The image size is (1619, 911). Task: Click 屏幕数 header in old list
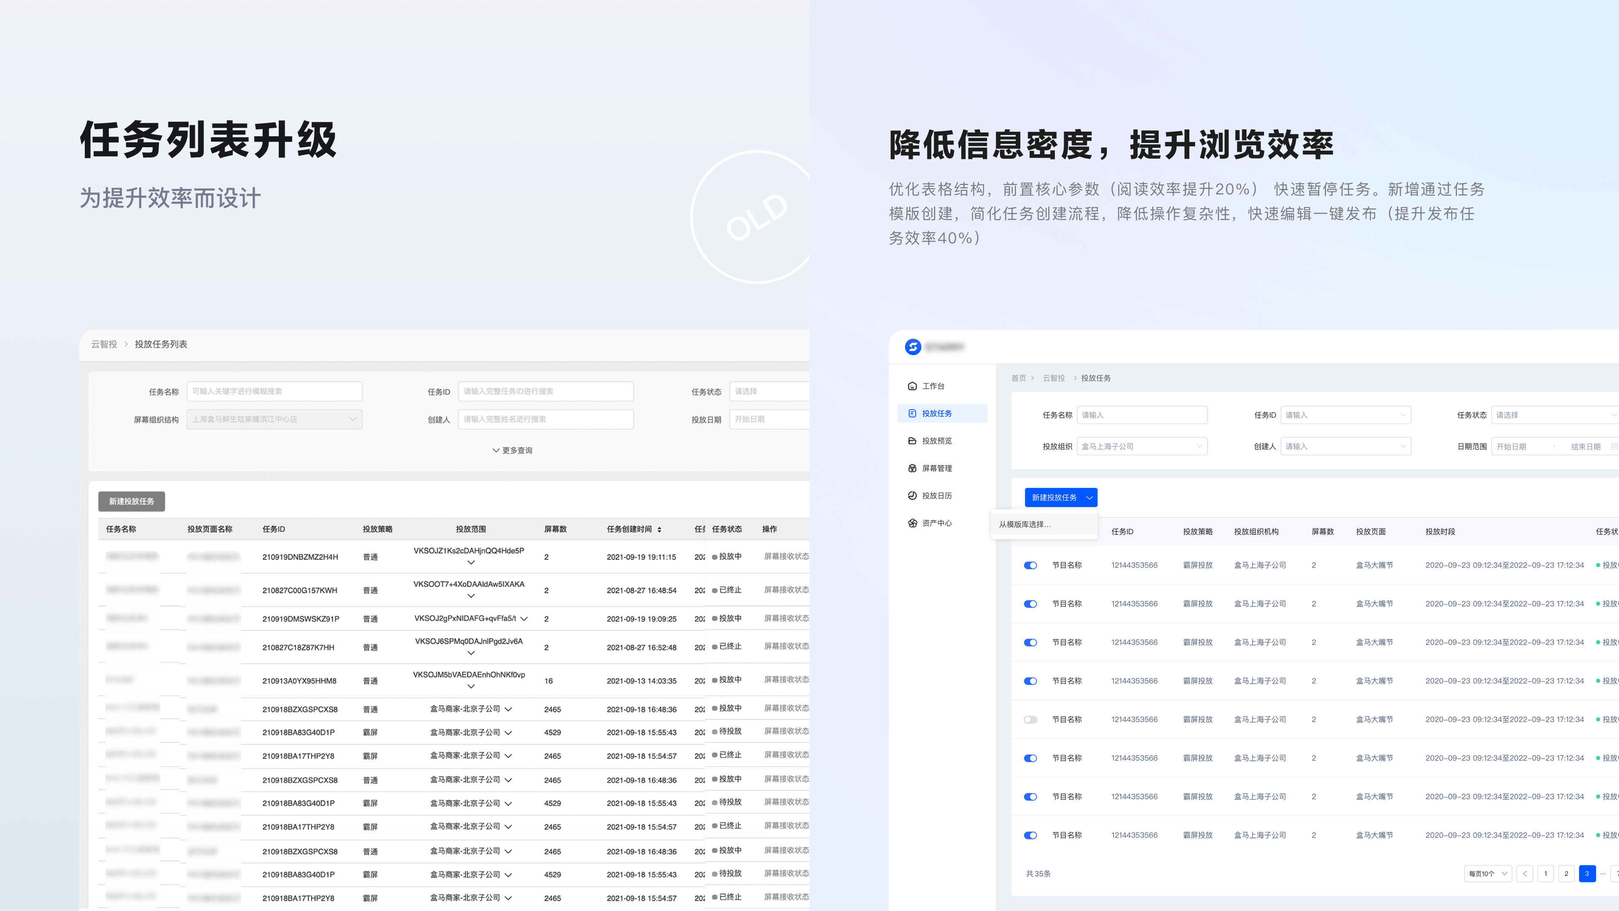click(556, 529)
